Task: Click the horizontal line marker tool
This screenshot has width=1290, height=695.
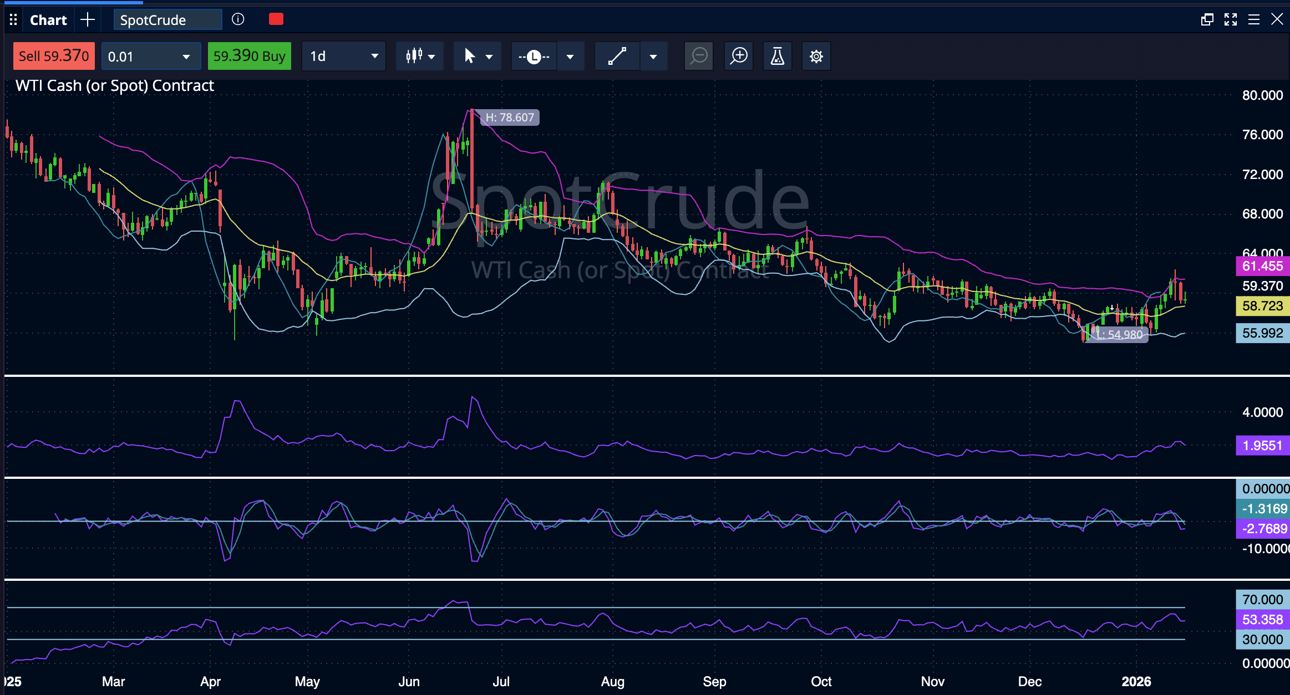Action: pyautogui.click(x=534, y=57)
